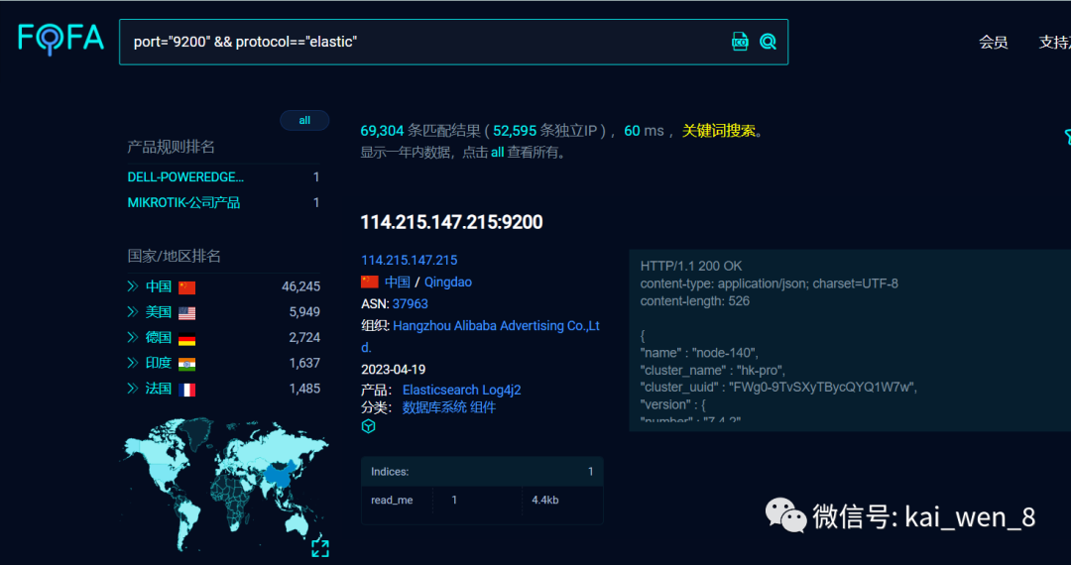The image size is (1071, 565).
Task: Click the 46,245 count for 中国
Action: pyautogui.click(x=300, y=286)
